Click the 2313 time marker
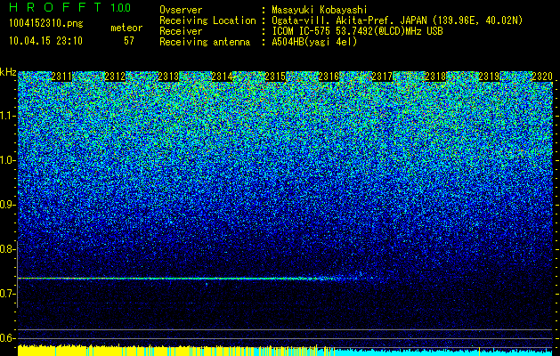This screenshot has width=560, height=356. (x=168, y=77)
